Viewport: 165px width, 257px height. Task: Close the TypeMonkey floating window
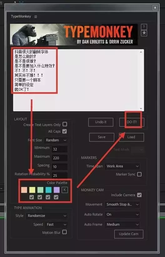point(155,8)
